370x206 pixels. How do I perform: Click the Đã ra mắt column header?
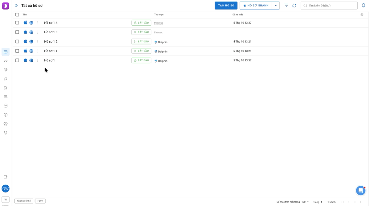coord(238,14)
